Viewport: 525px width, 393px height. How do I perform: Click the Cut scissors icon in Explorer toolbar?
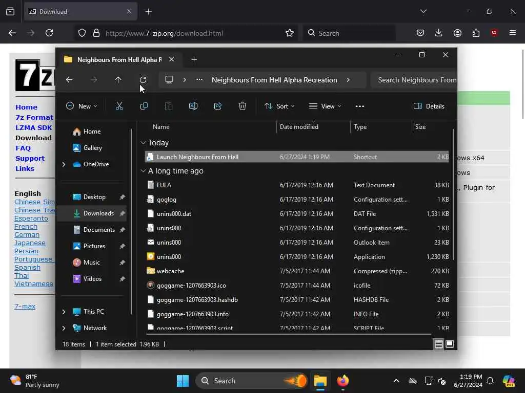pos(119,106)
